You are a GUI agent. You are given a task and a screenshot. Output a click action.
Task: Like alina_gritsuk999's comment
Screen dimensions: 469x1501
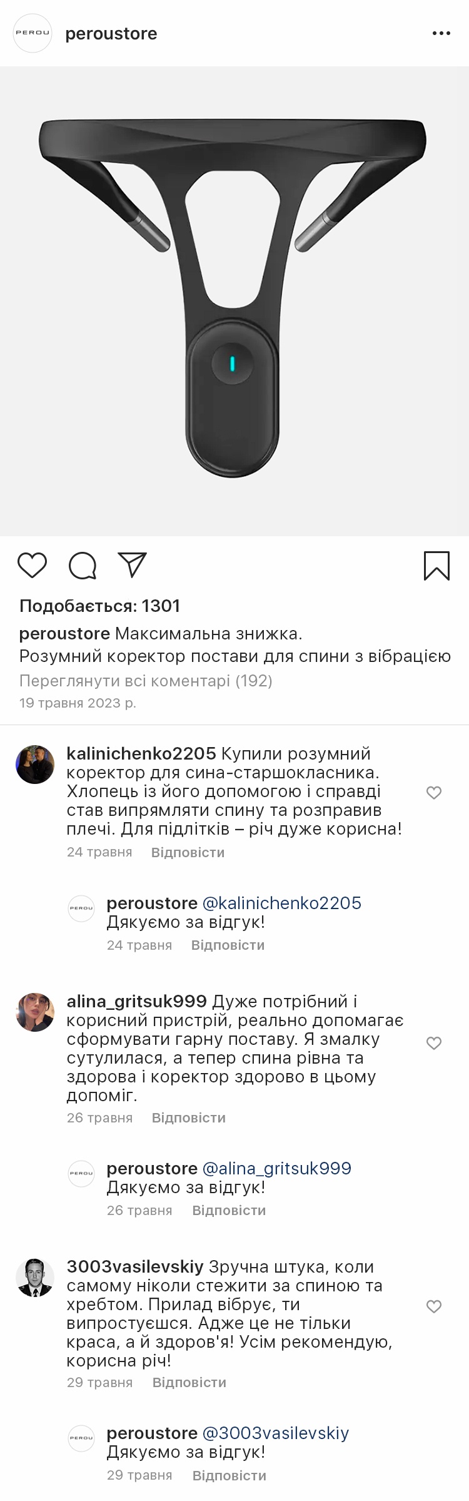434,1043
